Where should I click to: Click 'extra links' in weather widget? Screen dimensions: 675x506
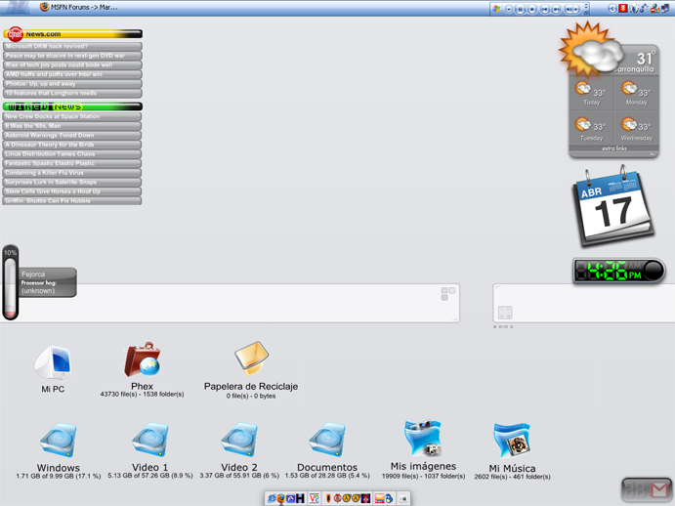614,148
